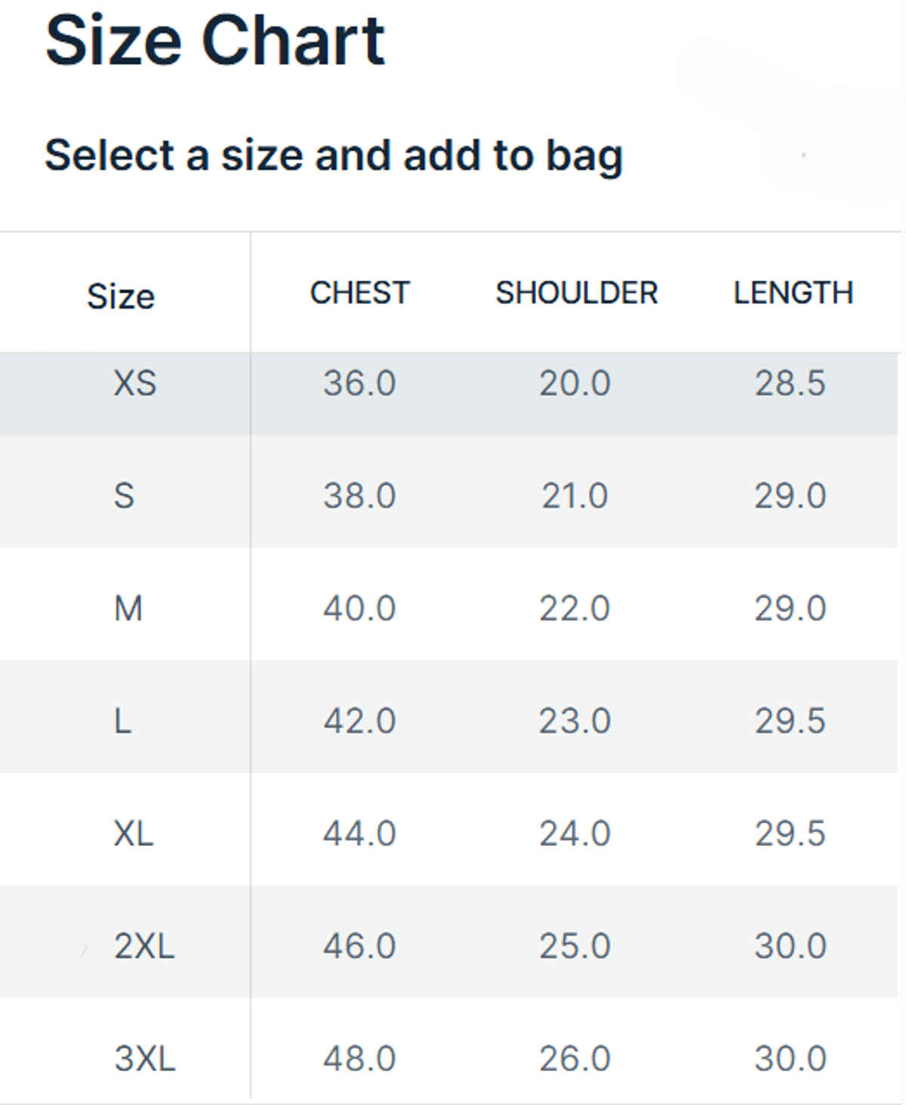Click the CHEST column header
Screen dimensions: 906x1105
point(359,293)
